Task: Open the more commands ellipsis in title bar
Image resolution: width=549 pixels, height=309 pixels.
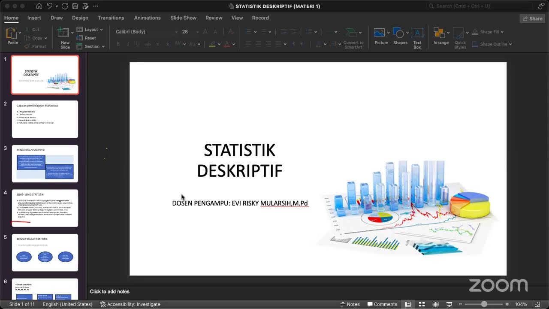Action: tap(96, 6)
